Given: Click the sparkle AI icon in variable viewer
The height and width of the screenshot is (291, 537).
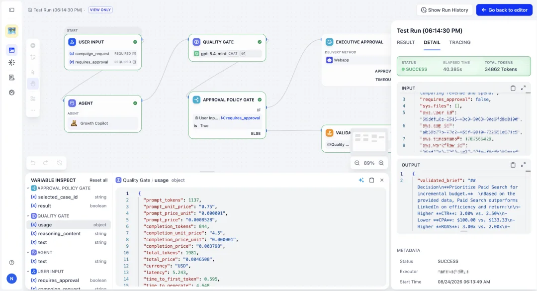Looking at the screenshot, I should pyautogui.click(x=361, y=180).
